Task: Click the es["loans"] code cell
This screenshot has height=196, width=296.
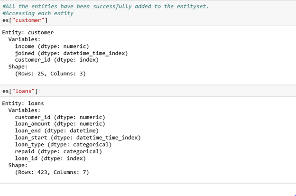Action: click(x=148, y=91)
